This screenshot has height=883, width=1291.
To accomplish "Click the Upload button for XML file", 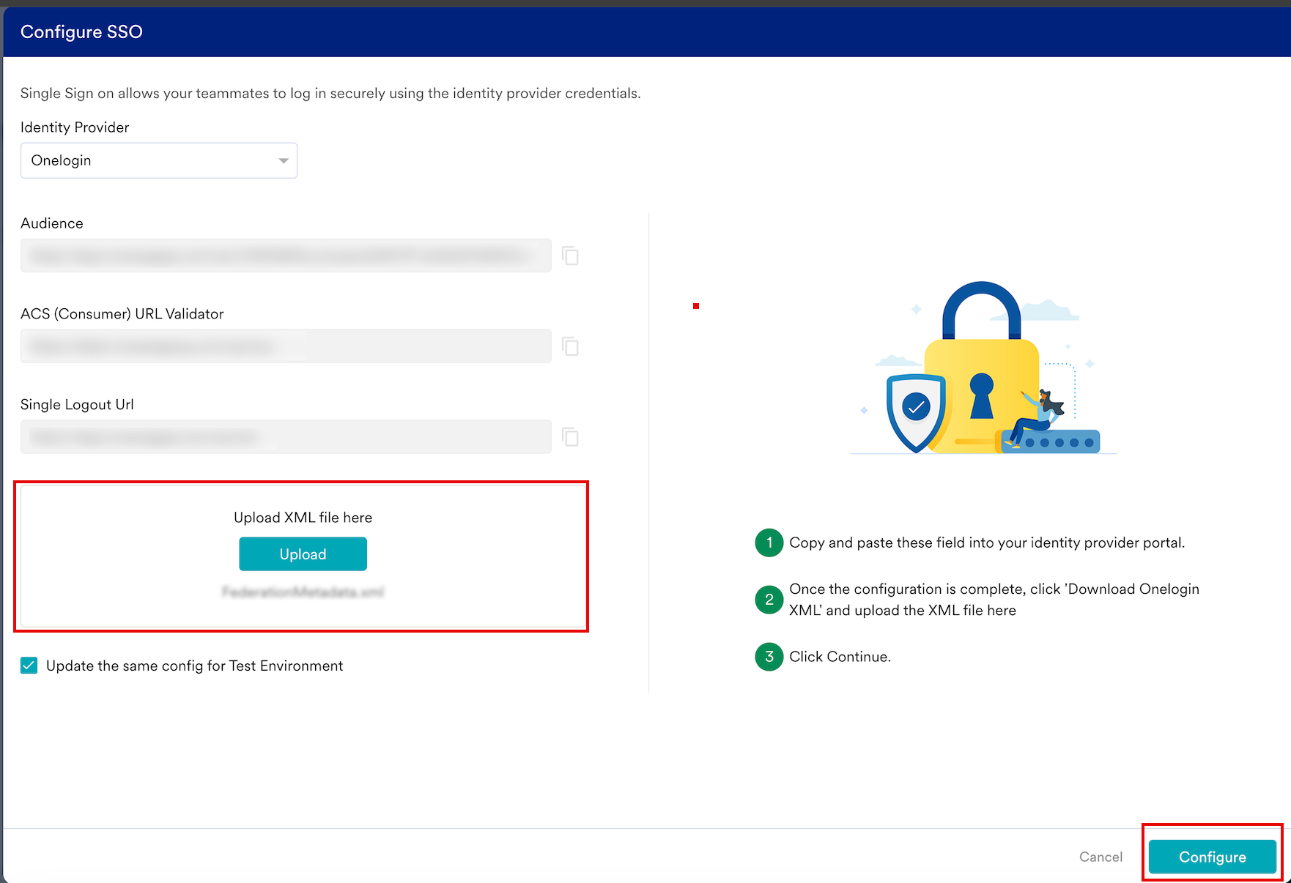I will click(303, 554).
